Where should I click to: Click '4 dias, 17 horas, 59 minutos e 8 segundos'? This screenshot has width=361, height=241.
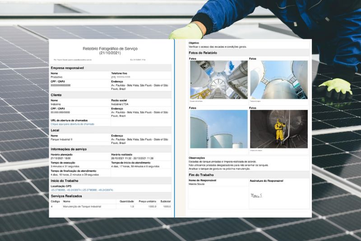tap(135, 166)
